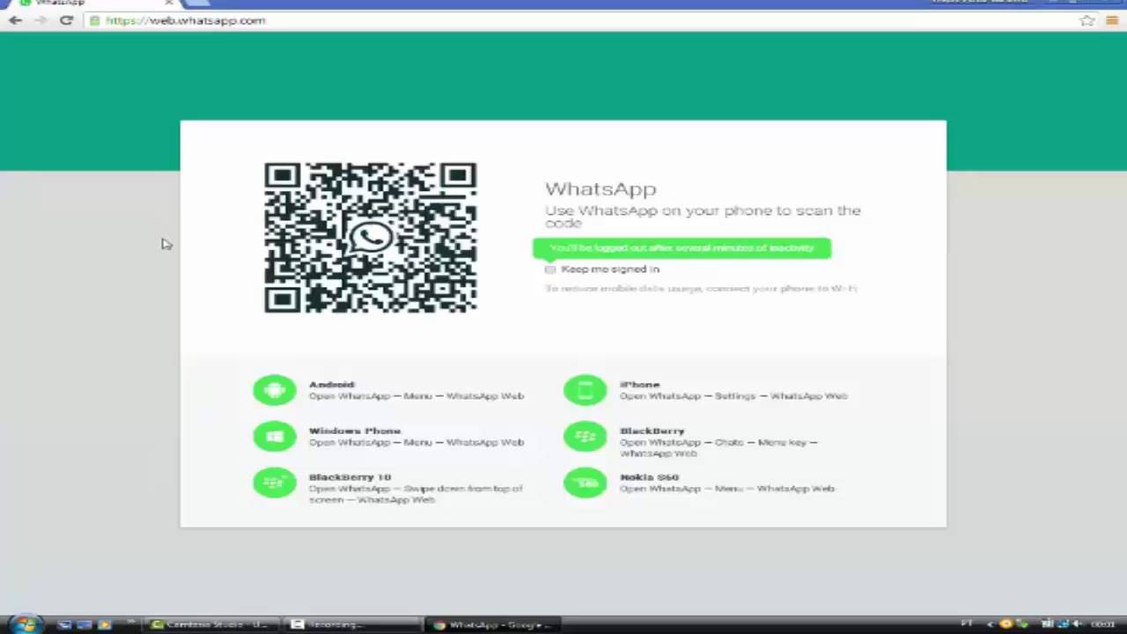Click the system tray clock

click(x=1102, y=624)
